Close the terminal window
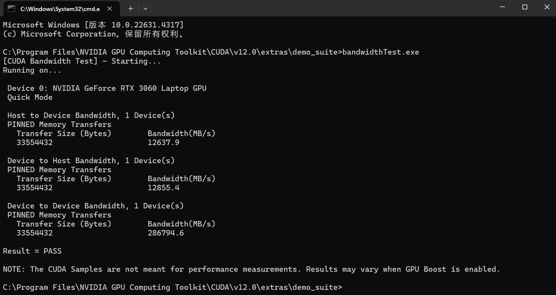 coord(547,7)
